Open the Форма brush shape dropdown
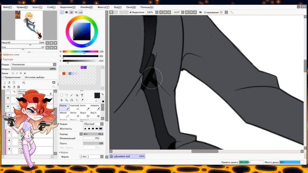 click(x=91, y=157)
